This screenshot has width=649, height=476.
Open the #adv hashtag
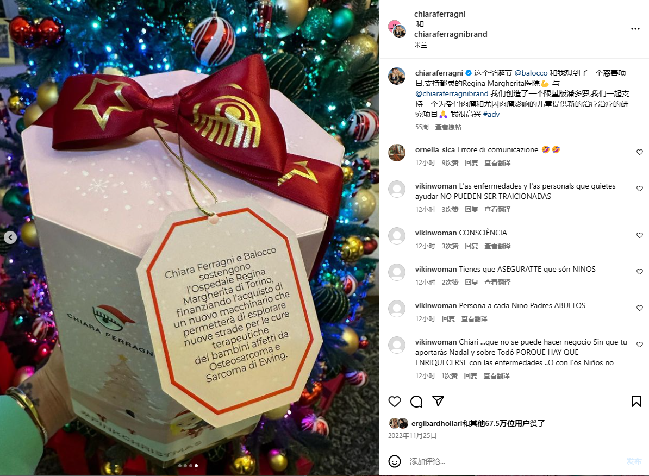click(491, 114)
